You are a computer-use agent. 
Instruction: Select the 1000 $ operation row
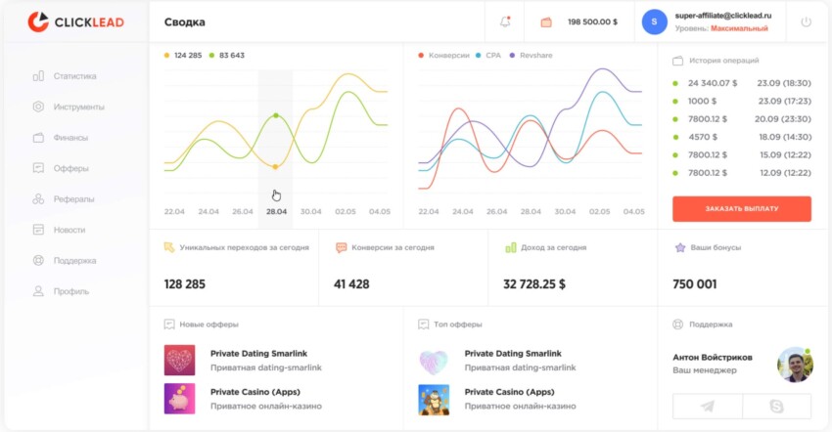[x=742, y=102]
